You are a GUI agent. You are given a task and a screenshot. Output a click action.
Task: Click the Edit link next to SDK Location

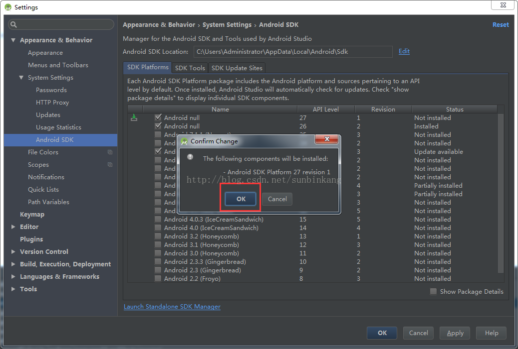click(x=404, y=51)
